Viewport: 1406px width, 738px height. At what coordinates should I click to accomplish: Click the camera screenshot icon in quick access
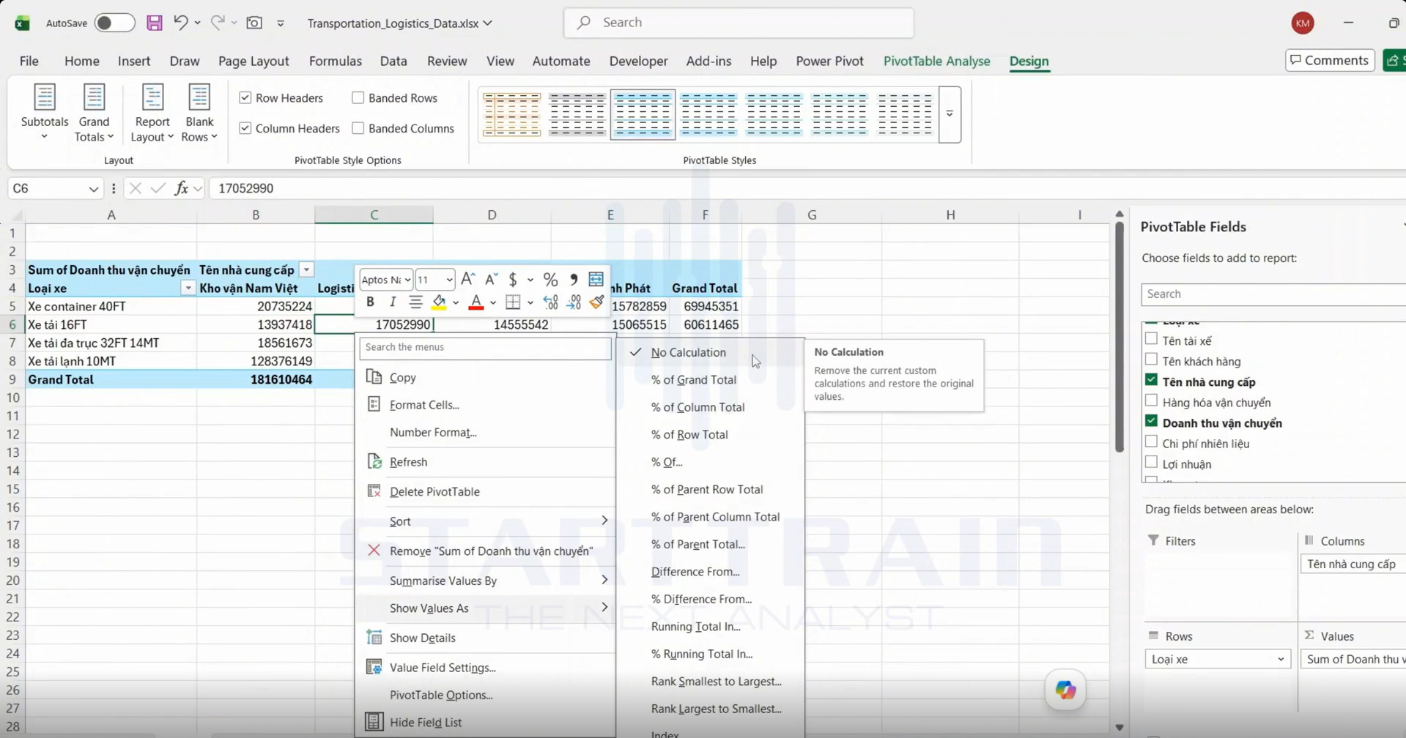click(254, 23)
